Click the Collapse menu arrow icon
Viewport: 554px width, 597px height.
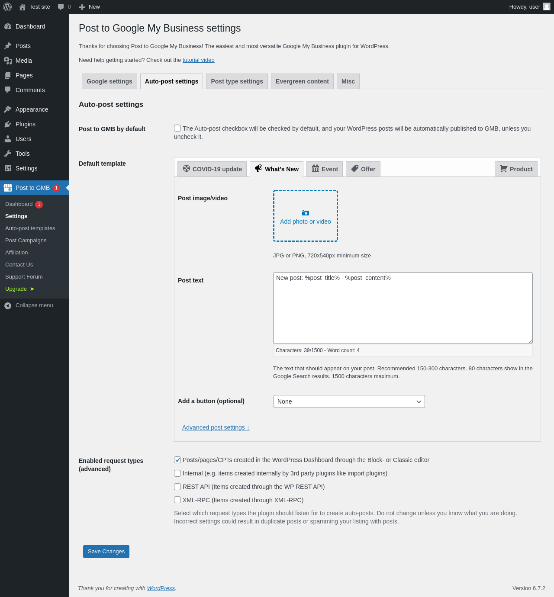tap(8, 306)
